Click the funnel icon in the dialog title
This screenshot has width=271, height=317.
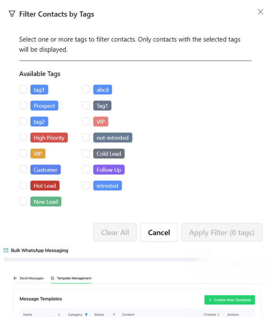(12, 14)
